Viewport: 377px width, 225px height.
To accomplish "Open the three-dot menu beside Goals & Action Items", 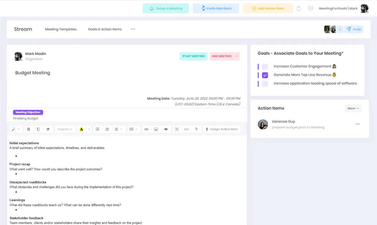I will click(133, 29).
